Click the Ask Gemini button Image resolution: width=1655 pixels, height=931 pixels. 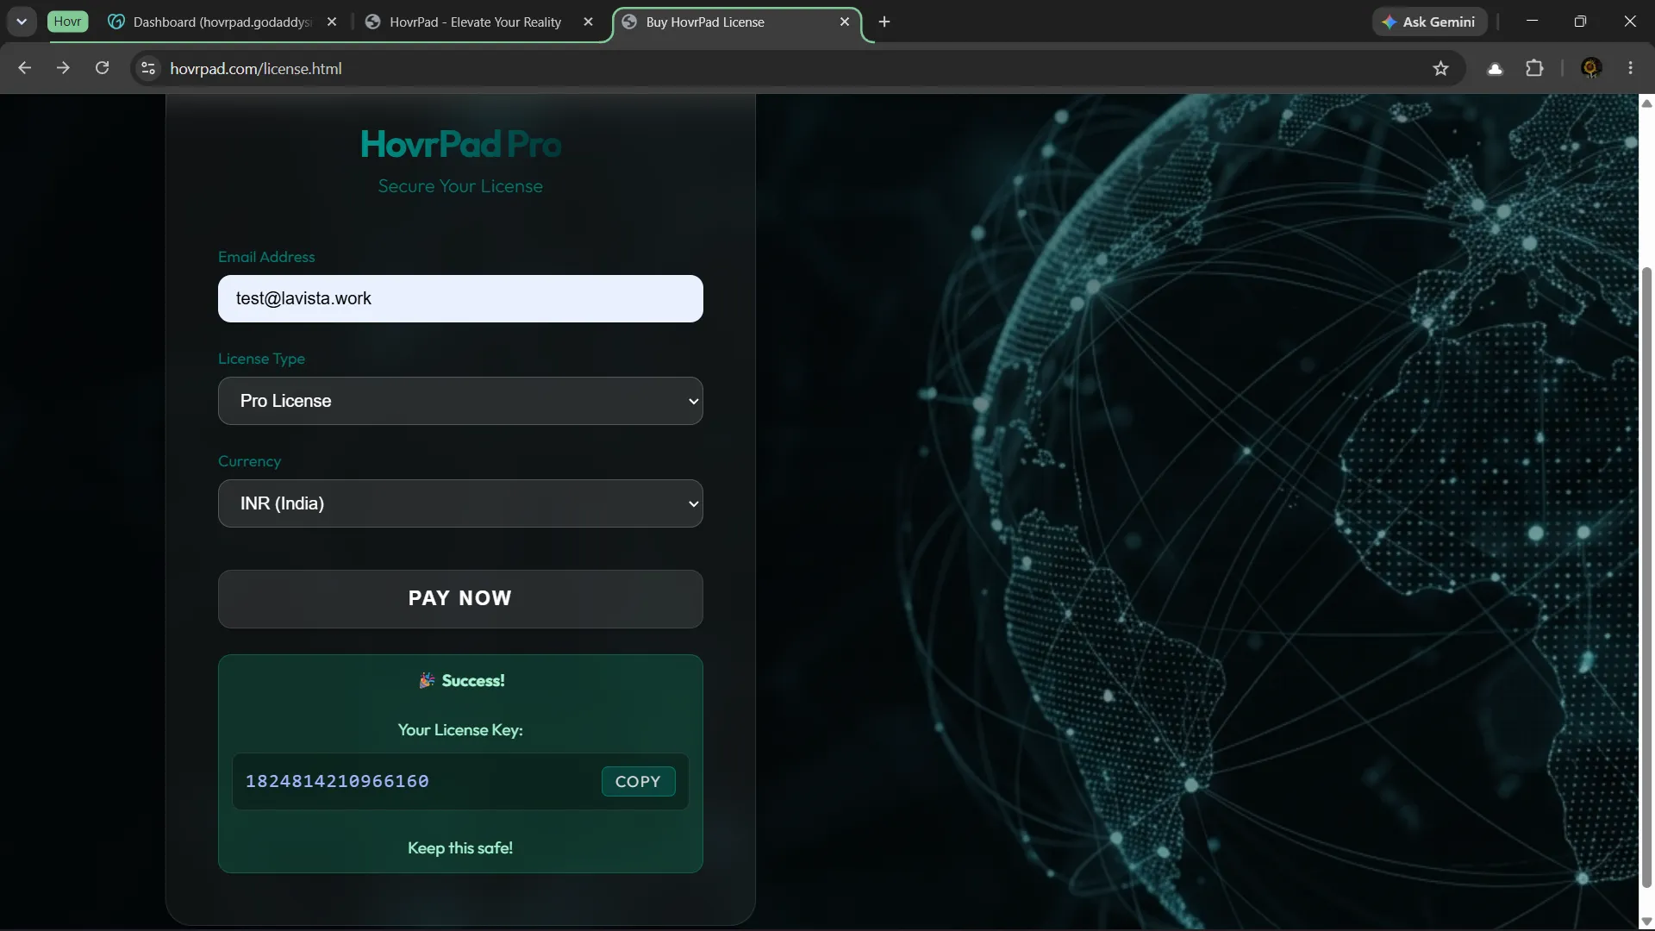(x=1429, y=22)
